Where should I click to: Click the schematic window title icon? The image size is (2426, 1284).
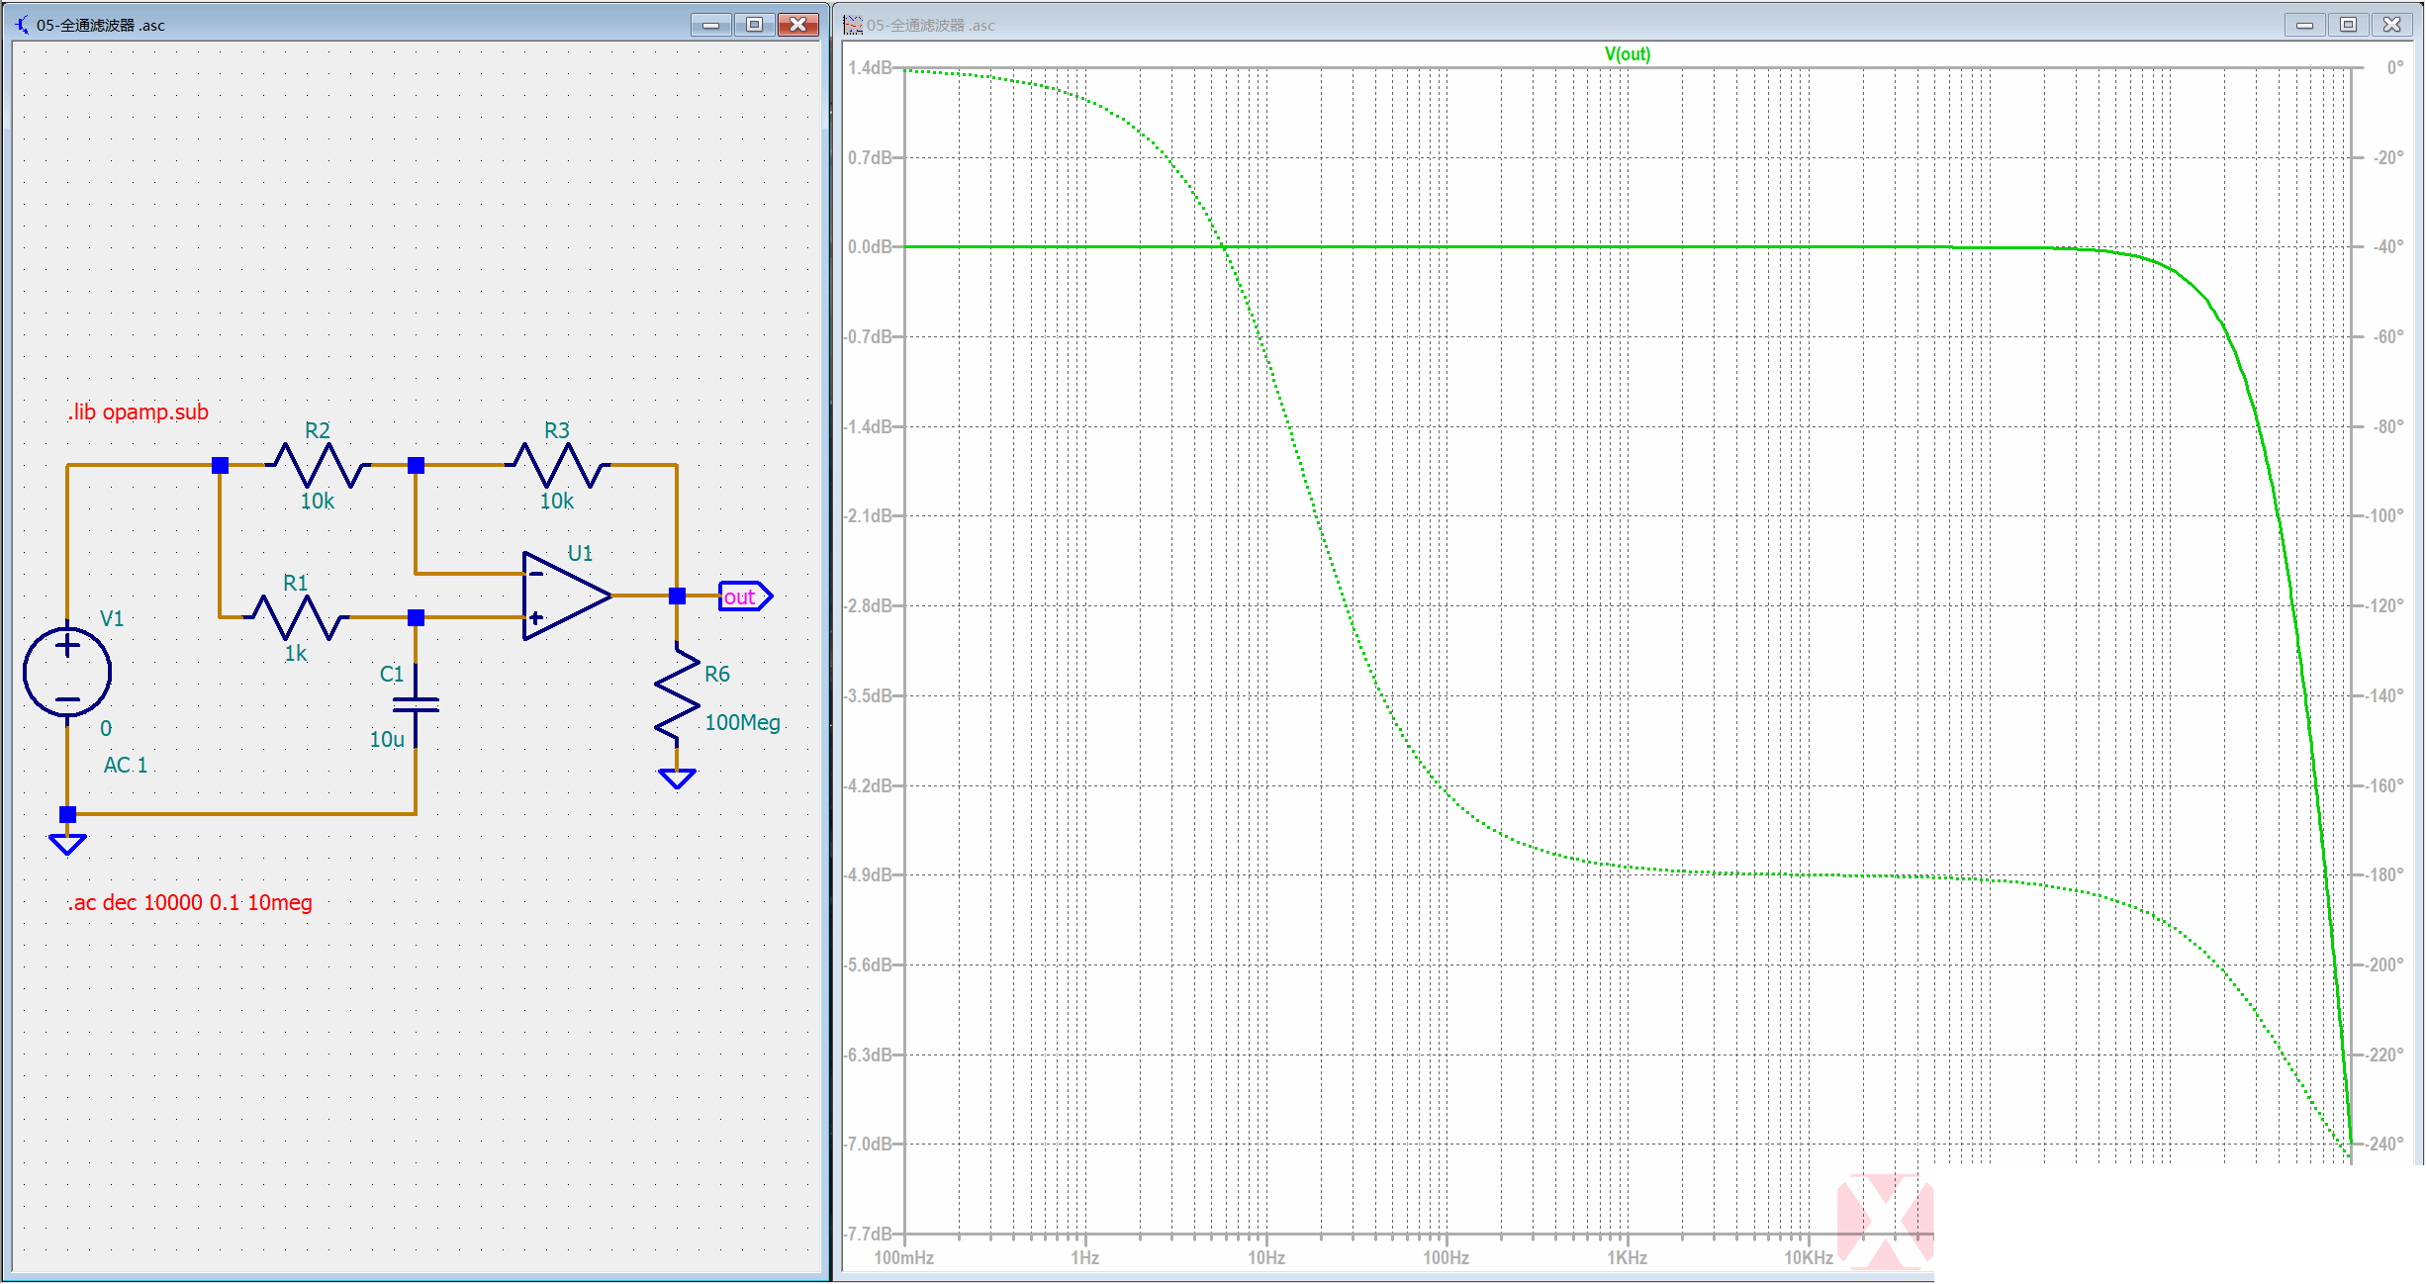pos(22,25)
